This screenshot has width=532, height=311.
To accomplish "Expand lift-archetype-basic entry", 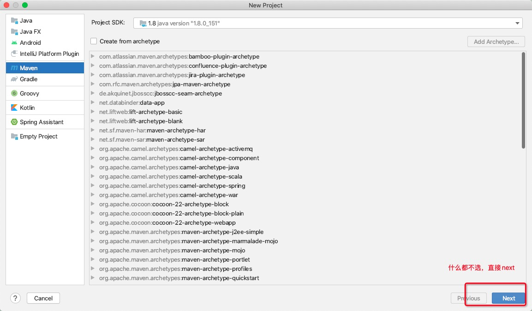I will [93, 112].
